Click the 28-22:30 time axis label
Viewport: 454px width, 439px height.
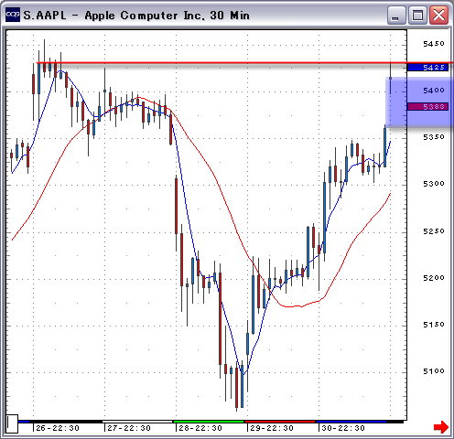pos(200,428)
